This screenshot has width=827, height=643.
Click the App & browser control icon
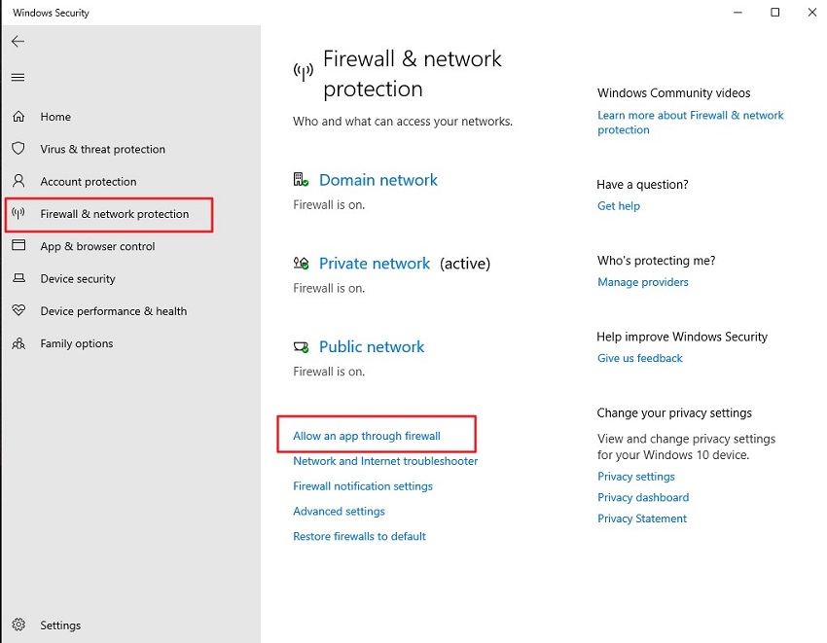[18, 246]
